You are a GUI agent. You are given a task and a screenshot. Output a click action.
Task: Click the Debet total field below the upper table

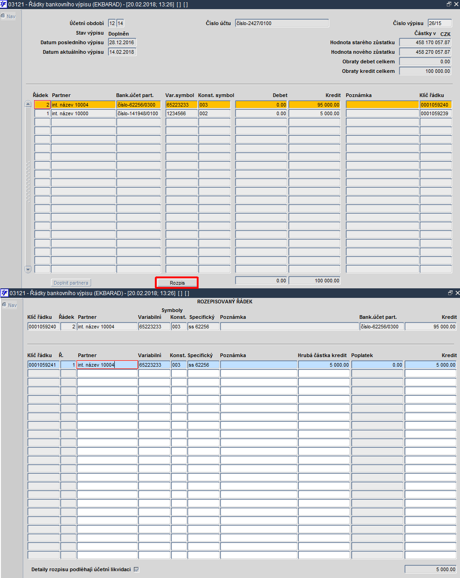(261, 281)
